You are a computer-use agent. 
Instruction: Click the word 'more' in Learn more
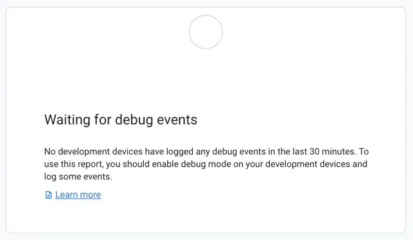[x=90, y=195]
